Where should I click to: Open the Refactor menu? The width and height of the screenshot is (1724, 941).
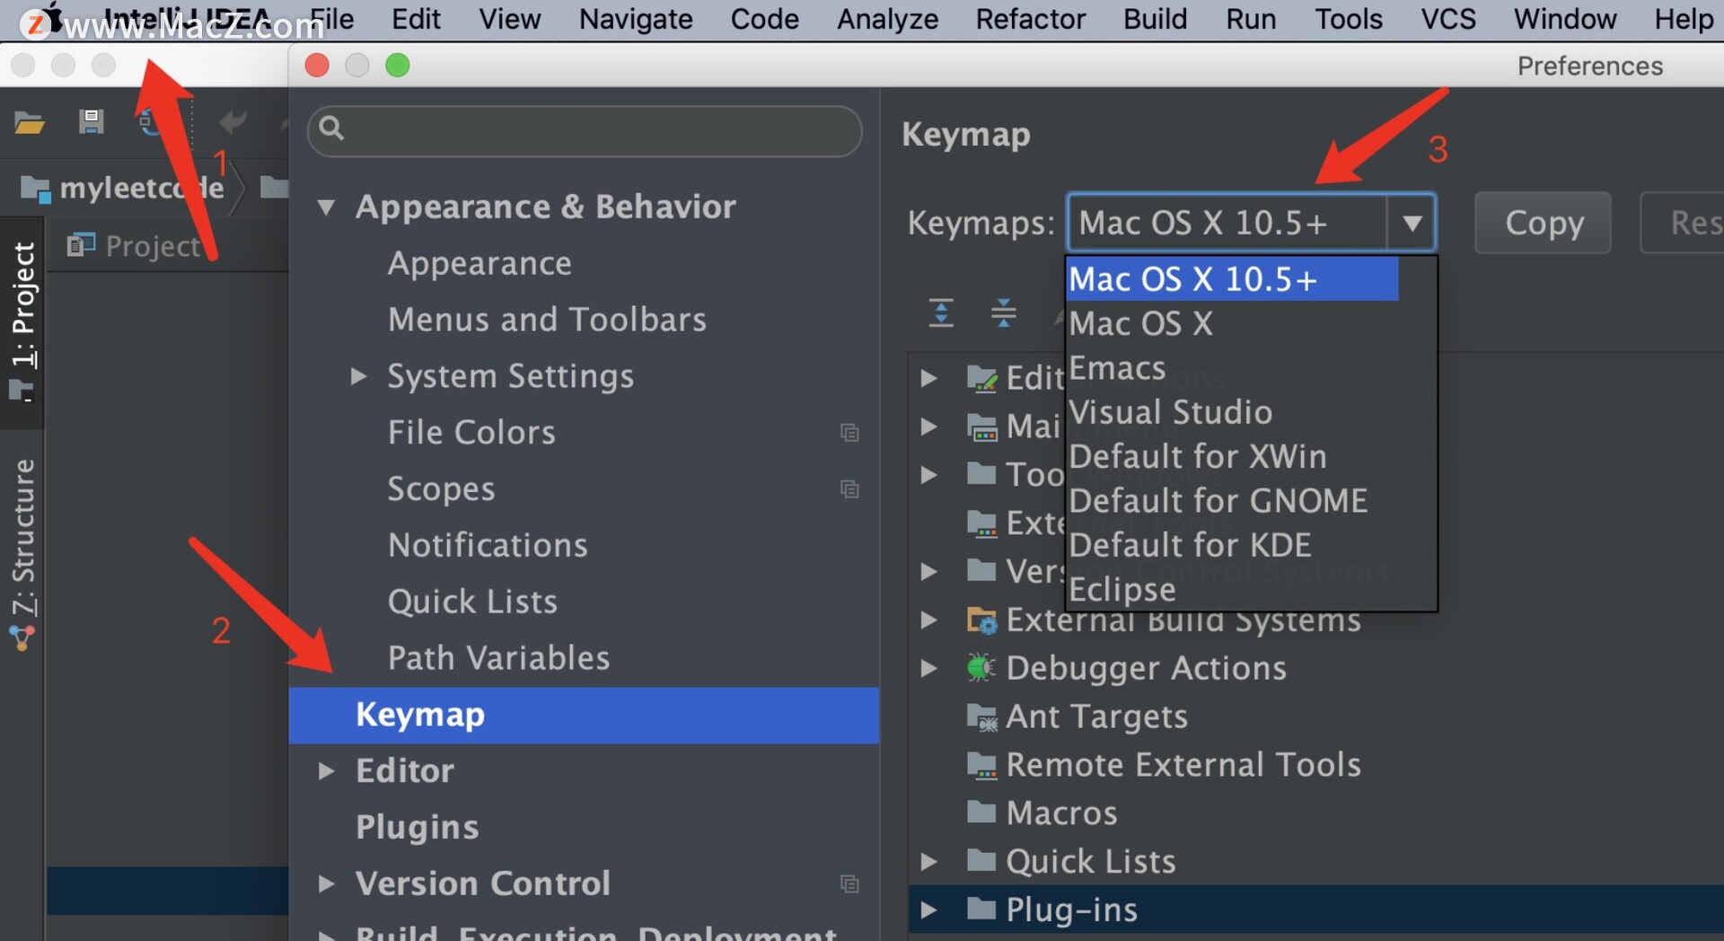pos(1029,19)
